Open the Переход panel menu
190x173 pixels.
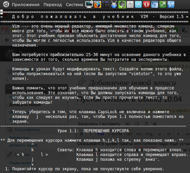pos(53,5)
